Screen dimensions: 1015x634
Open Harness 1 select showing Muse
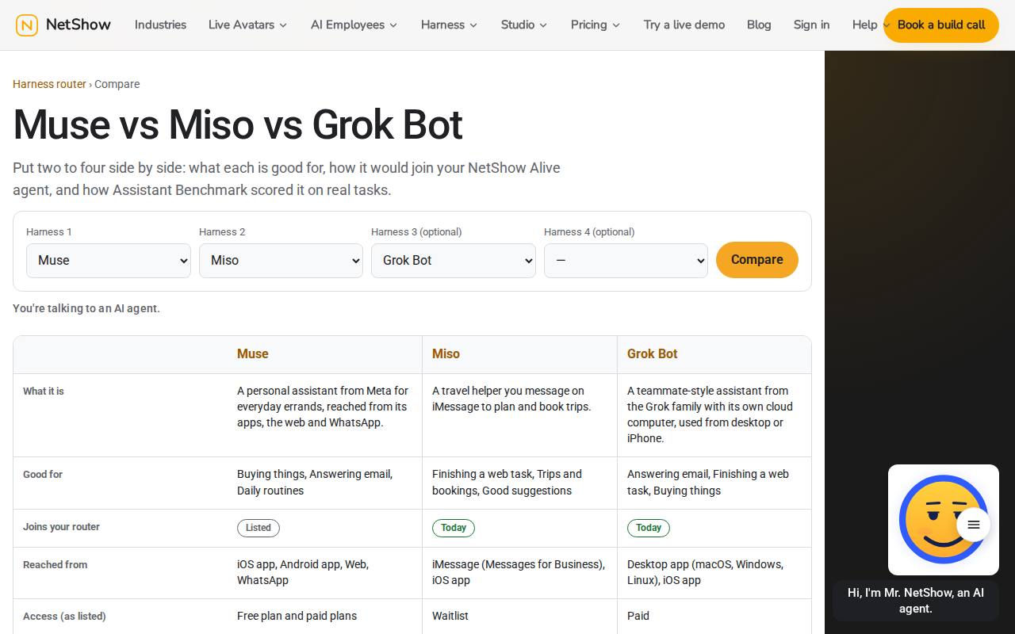[x=109, y=261]
